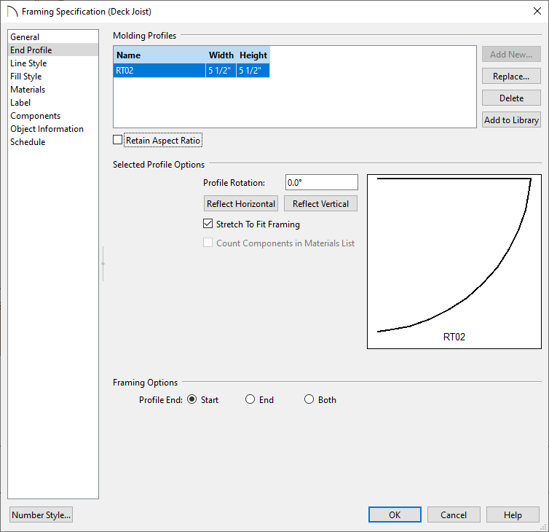Click the RT02 profile preview thumbnail

(x=454, y=262)
